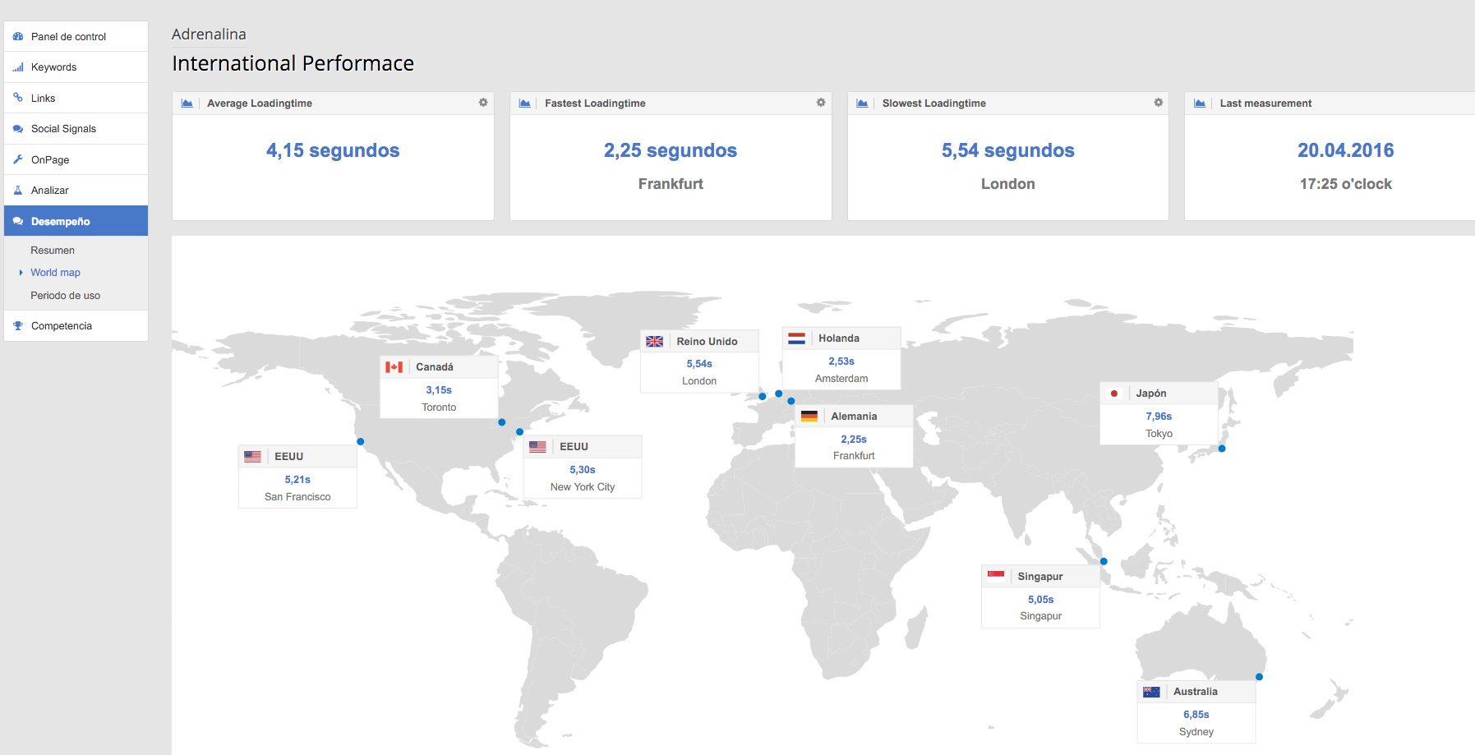Select the World map submenu link
The height and width of the screenshot is (755, 1475).
(55, 273)
